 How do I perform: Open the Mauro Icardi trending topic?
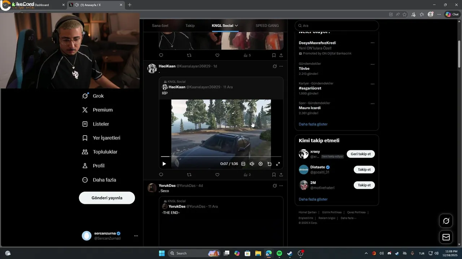(310, 108)
